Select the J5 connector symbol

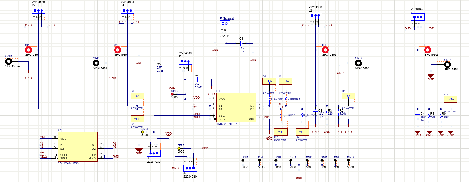click(38, 11)
